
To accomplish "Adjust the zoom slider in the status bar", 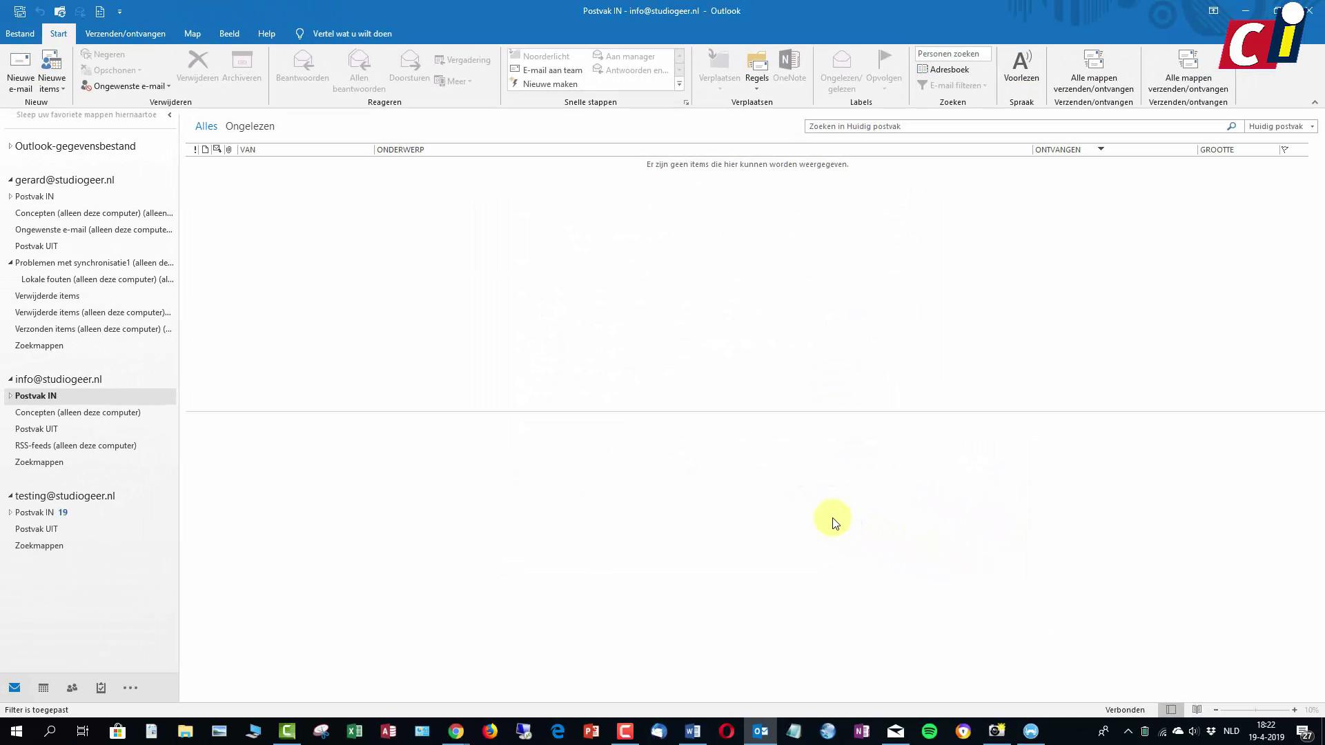I will (1256, 709).
